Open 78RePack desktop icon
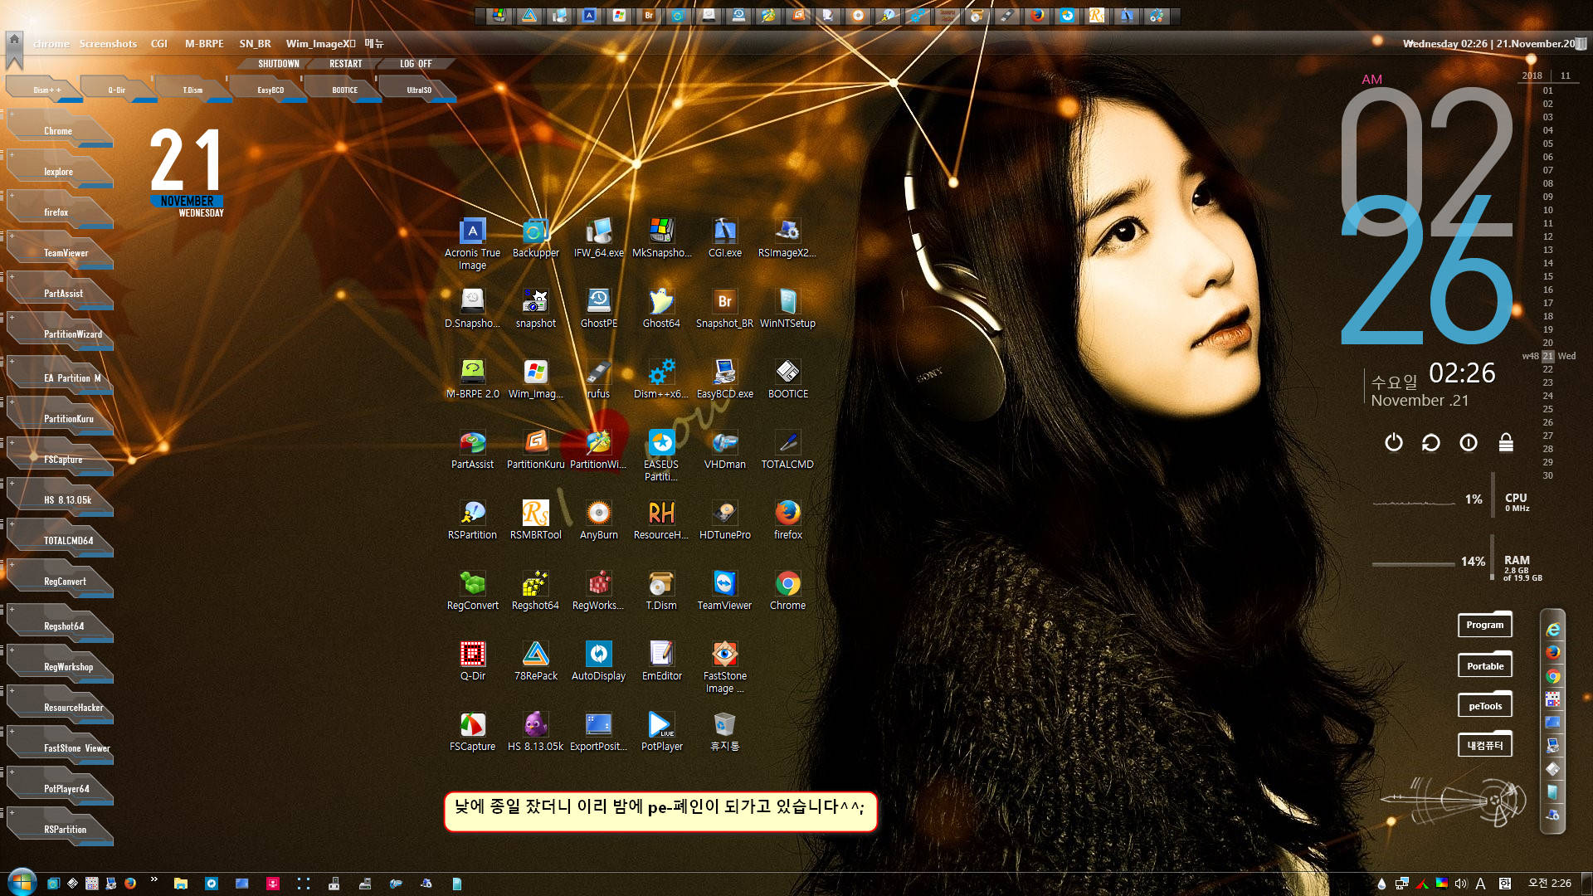This screenshot has width=1593, height=896. point(535,661)
